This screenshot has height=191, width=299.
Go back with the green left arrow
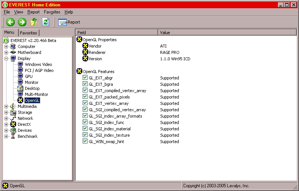coord(10,22)
